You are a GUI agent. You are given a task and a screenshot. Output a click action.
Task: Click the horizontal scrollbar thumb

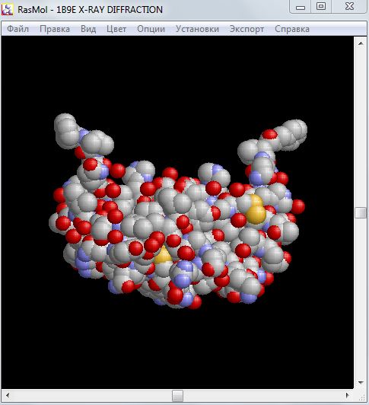coord(178,395)
